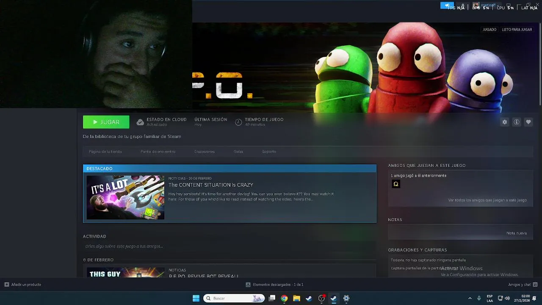Screen dimensions: 542x305
Task: Click the LISTO PARA JUGAR tag
Action: pyautogui.click(x=517, y=30)
